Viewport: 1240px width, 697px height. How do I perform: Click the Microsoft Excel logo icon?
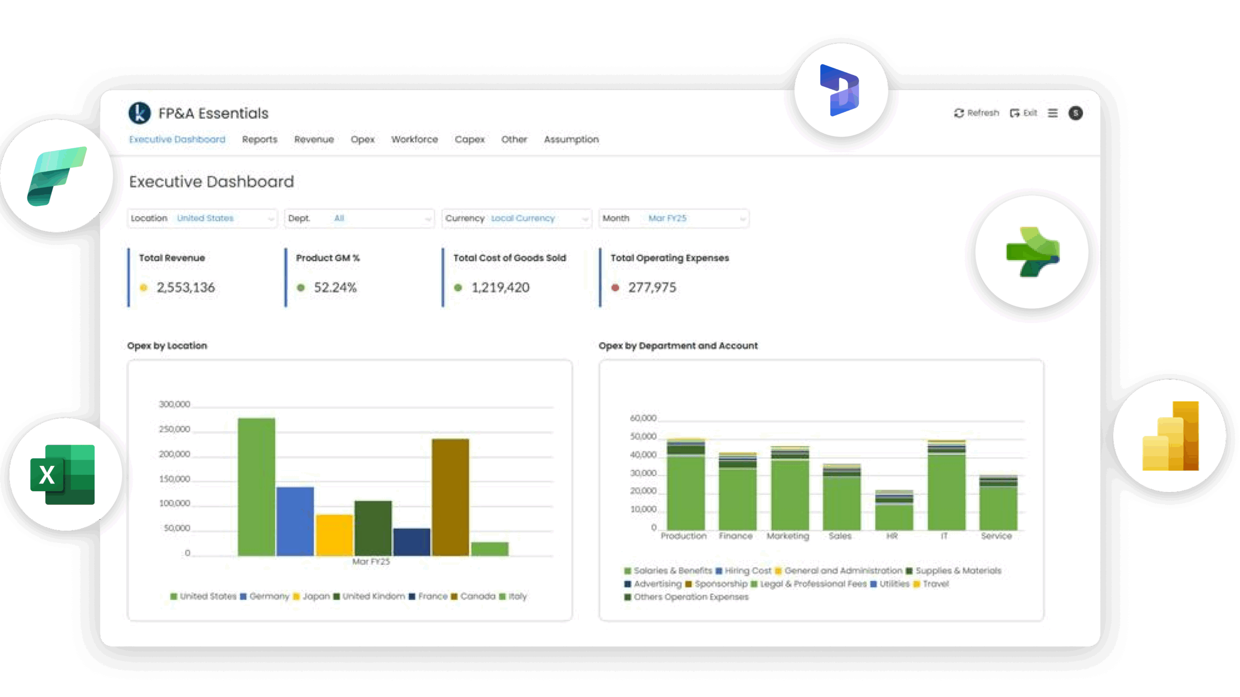coord(63,474)
